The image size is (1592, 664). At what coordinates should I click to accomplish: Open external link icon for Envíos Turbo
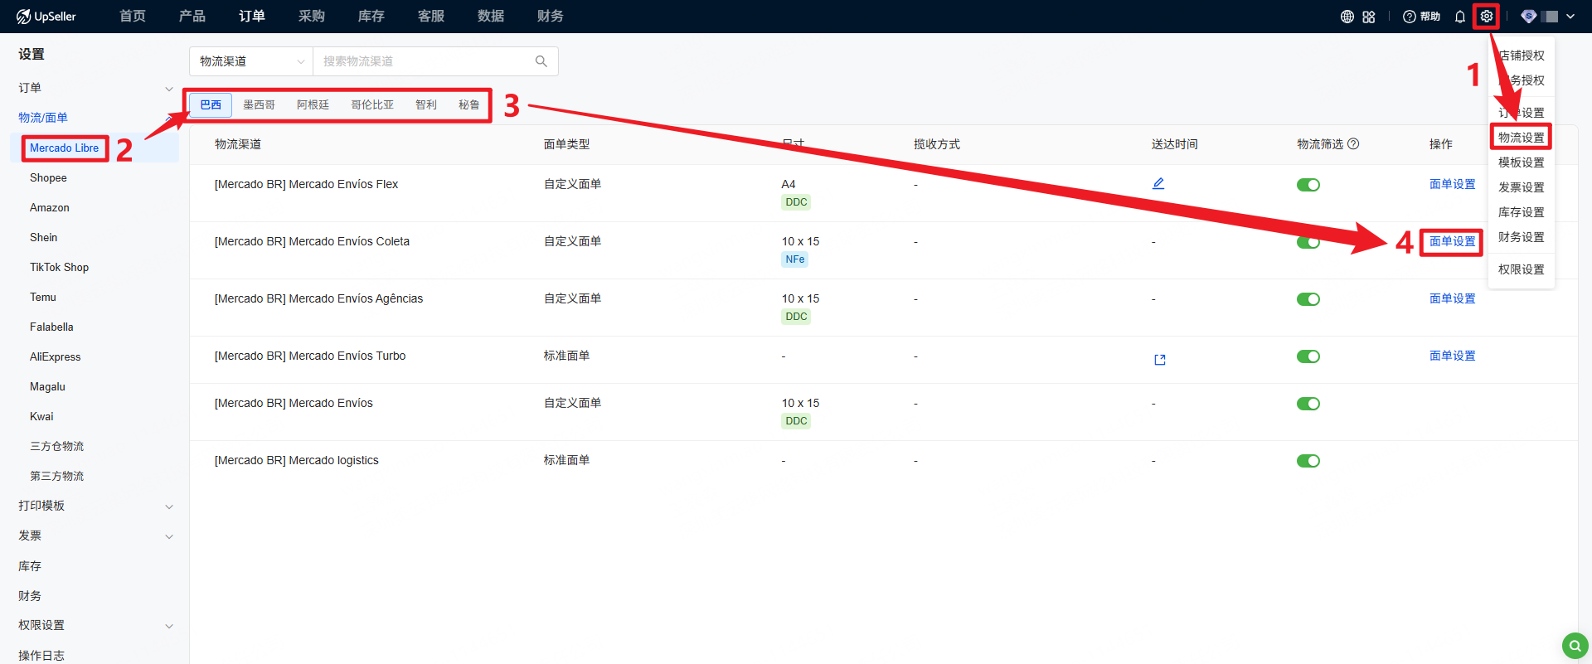tap(1160, 360)
